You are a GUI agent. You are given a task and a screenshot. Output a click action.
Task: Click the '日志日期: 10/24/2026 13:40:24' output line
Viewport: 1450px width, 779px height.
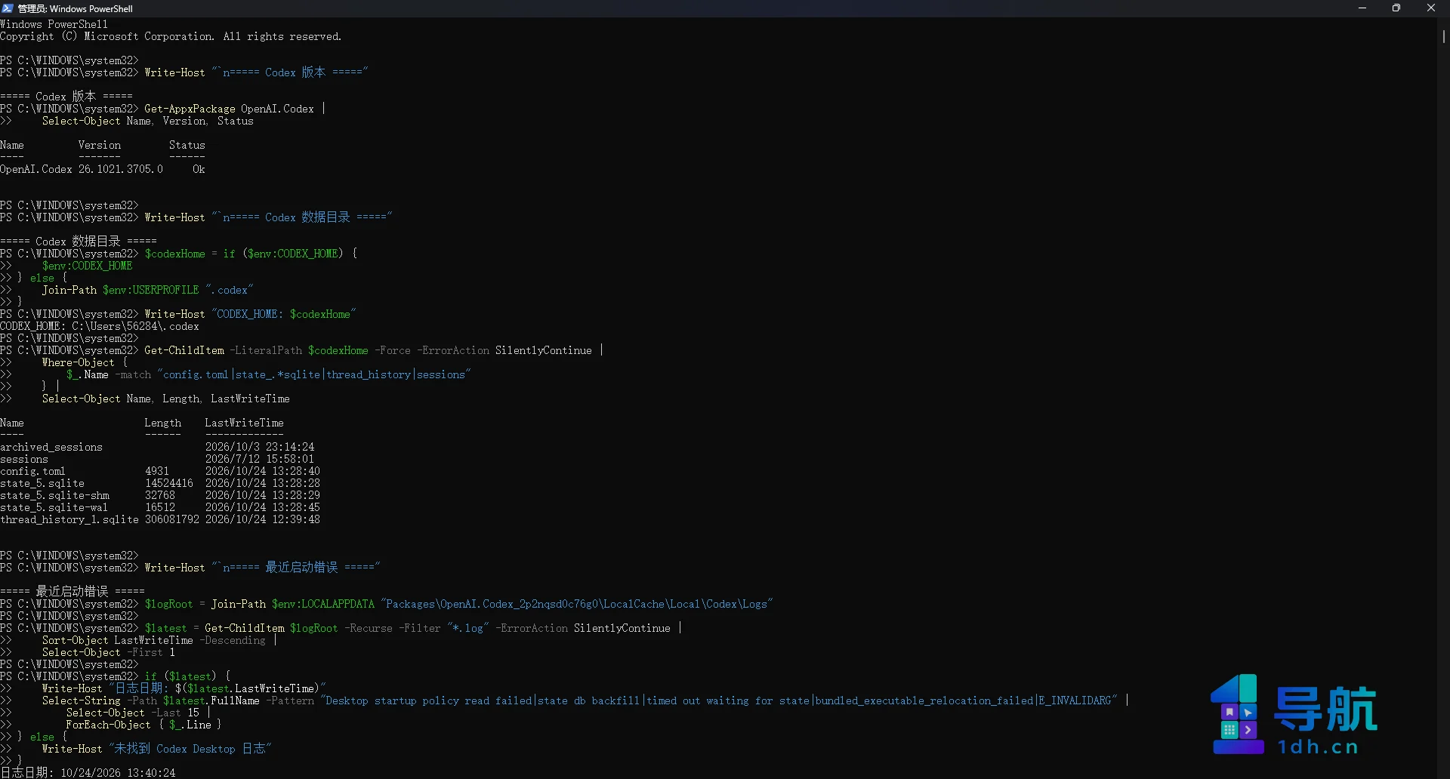pyautogui.click(x=88, y=773)
